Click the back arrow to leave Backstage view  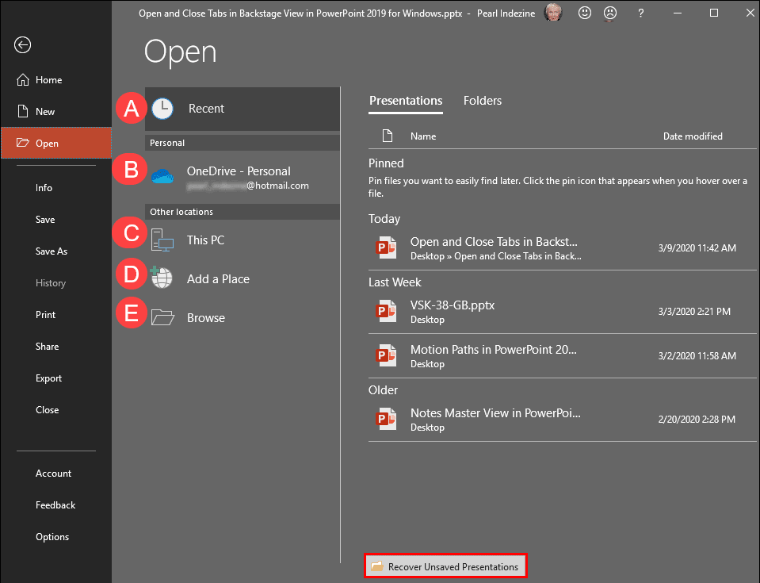click(x=21, y=45)
